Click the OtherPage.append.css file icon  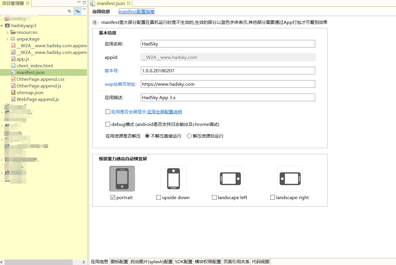coord(13,79)
